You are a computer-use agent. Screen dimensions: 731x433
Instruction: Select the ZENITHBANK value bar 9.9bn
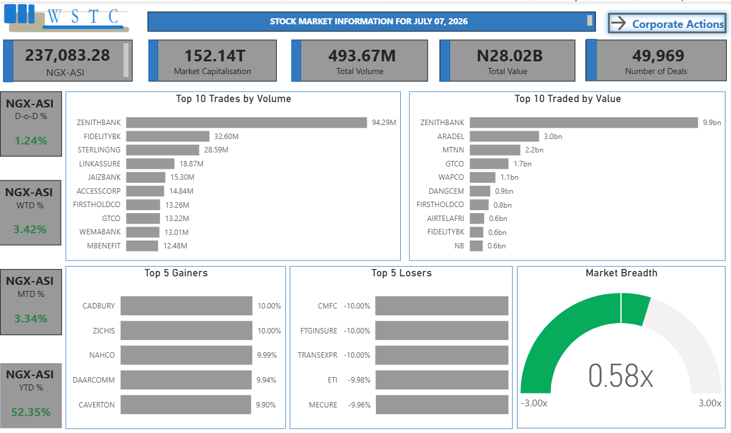pos(584,123)
